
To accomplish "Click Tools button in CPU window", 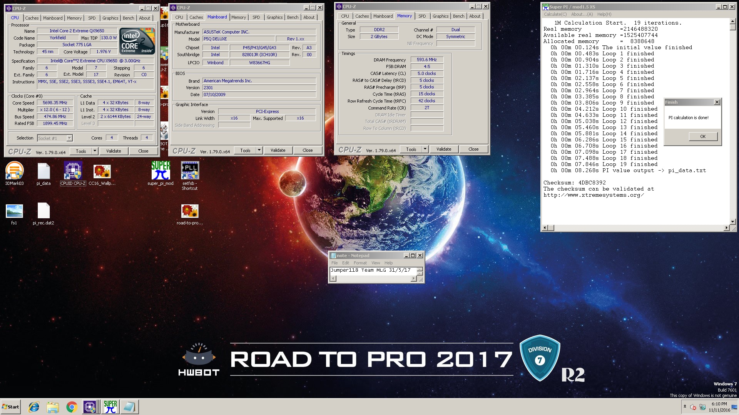I will (81, 151).
